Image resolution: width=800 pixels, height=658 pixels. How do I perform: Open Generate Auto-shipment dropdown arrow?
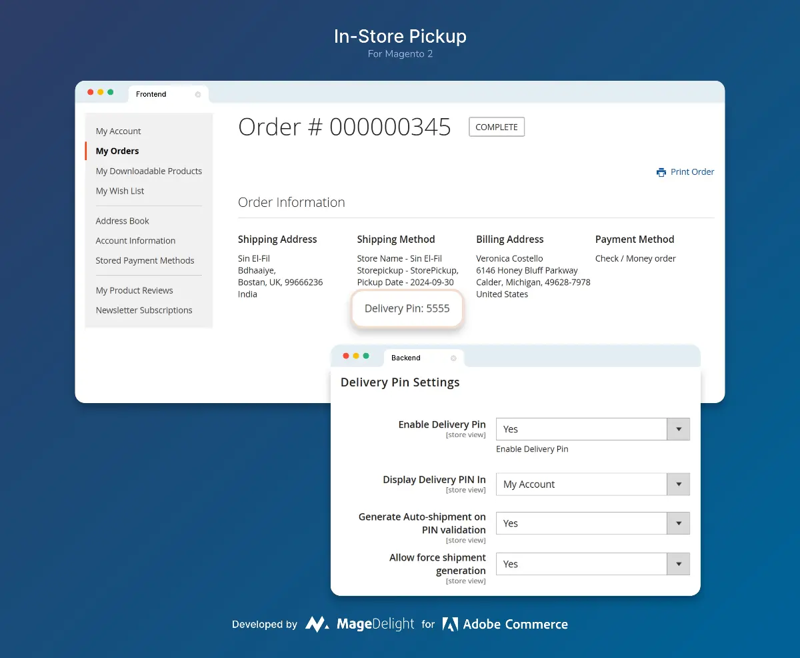tap(679, 523)
